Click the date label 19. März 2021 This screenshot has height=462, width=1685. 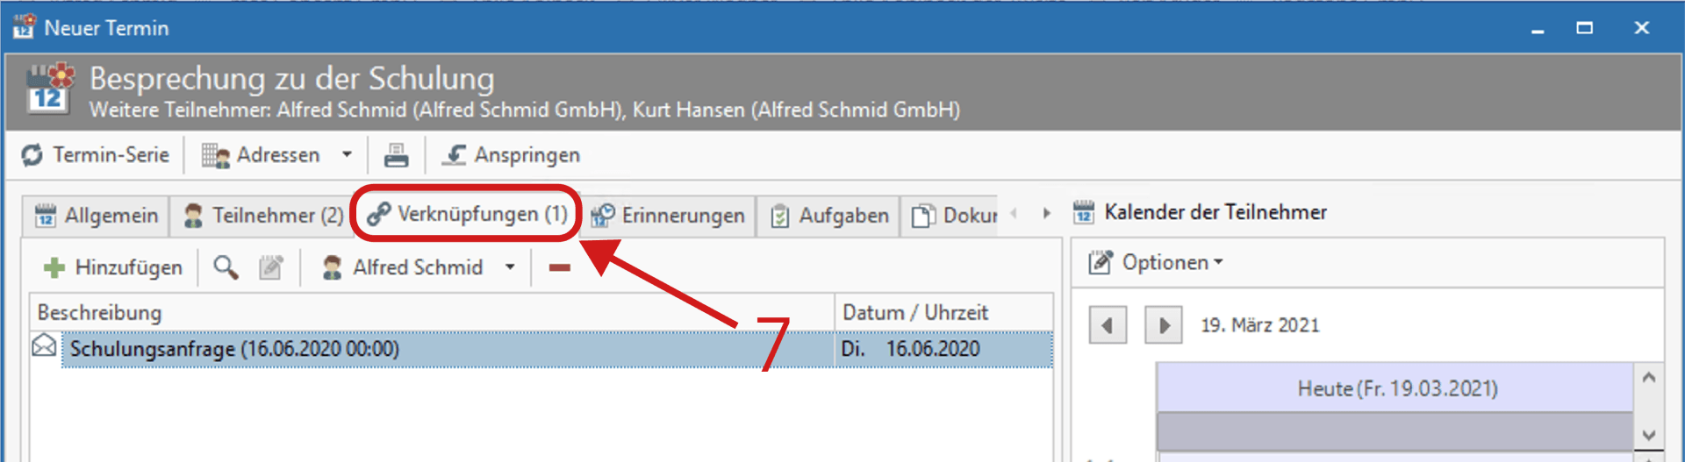[x=1260, y=325]
